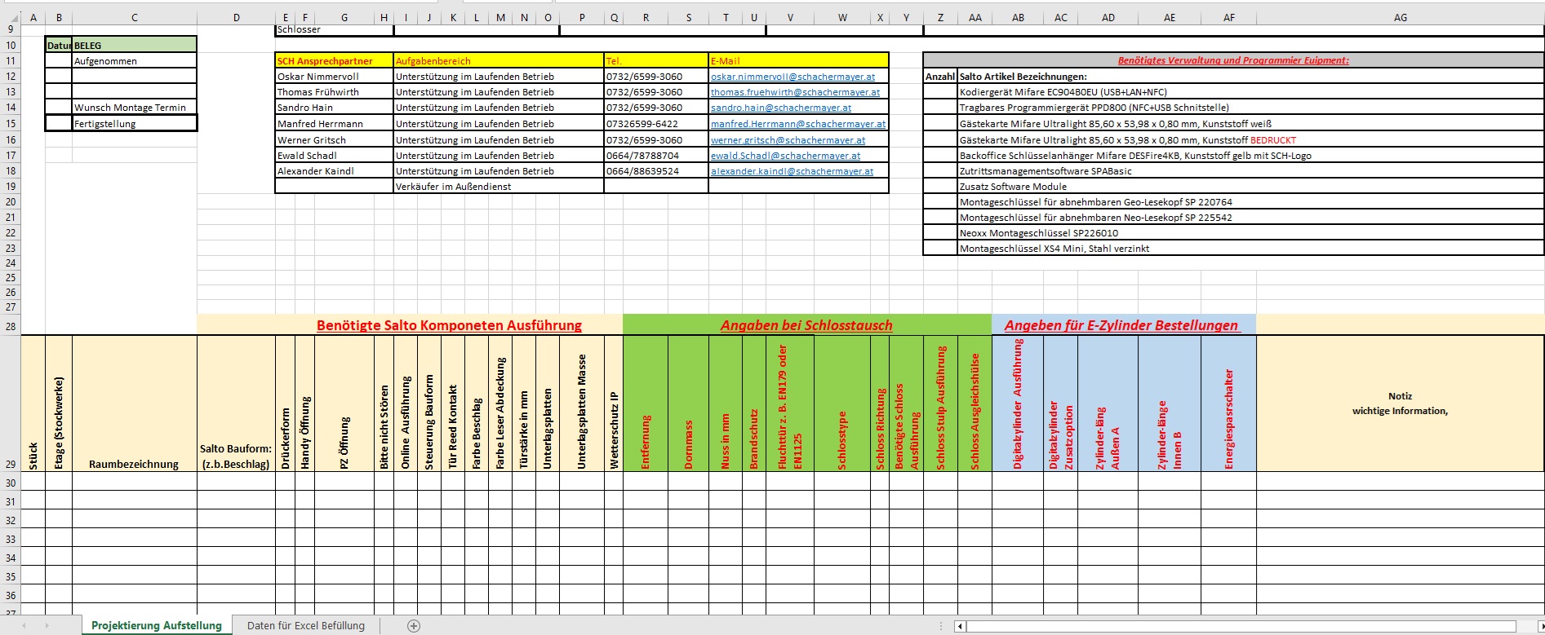The width and height of the screenshot is (1545, 635).
Task: Select the Oskar Nimmervoll name cell
Action: pyautogui.click(x=335, y=77)
